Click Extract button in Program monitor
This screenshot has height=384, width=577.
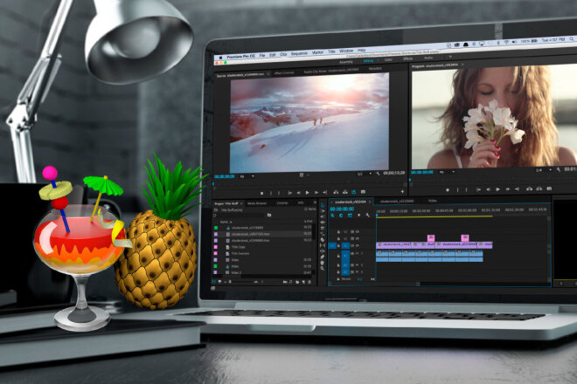point(539,189)
